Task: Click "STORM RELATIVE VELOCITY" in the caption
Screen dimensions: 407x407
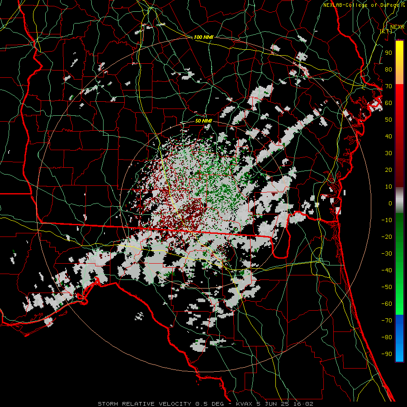Action: coord(144,404)
